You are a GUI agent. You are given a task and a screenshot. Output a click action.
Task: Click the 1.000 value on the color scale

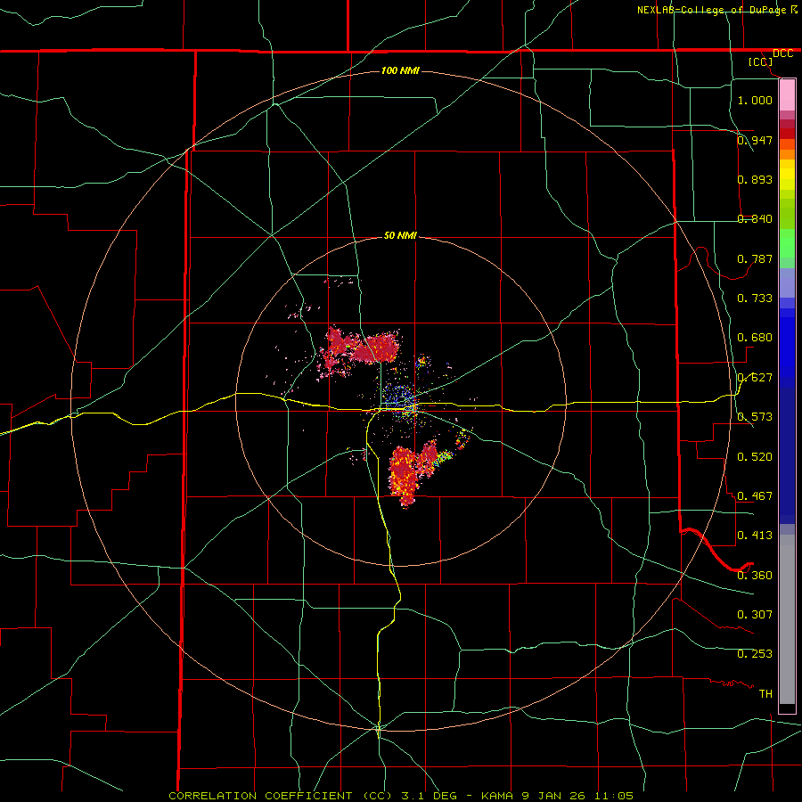click(x=755, y=100)
